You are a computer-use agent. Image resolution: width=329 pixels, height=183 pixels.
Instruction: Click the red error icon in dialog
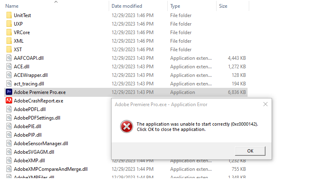[x=127, y=126]
